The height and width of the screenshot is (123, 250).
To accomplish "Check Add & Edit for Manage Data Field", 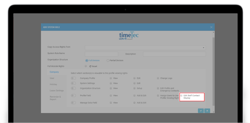I will coord(134,103).
